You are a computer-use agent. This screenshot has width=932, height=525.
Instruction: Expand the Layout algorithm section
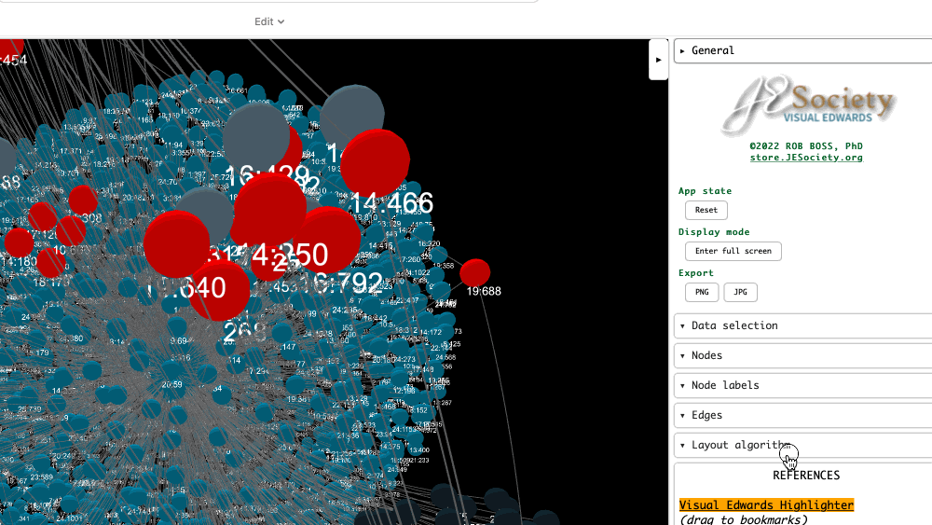[x=802, y=445]
